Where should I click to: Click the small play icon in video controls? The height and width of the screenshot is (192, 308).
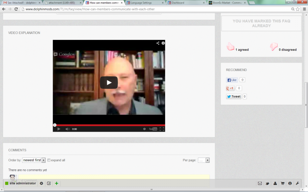tap(59, 129)
